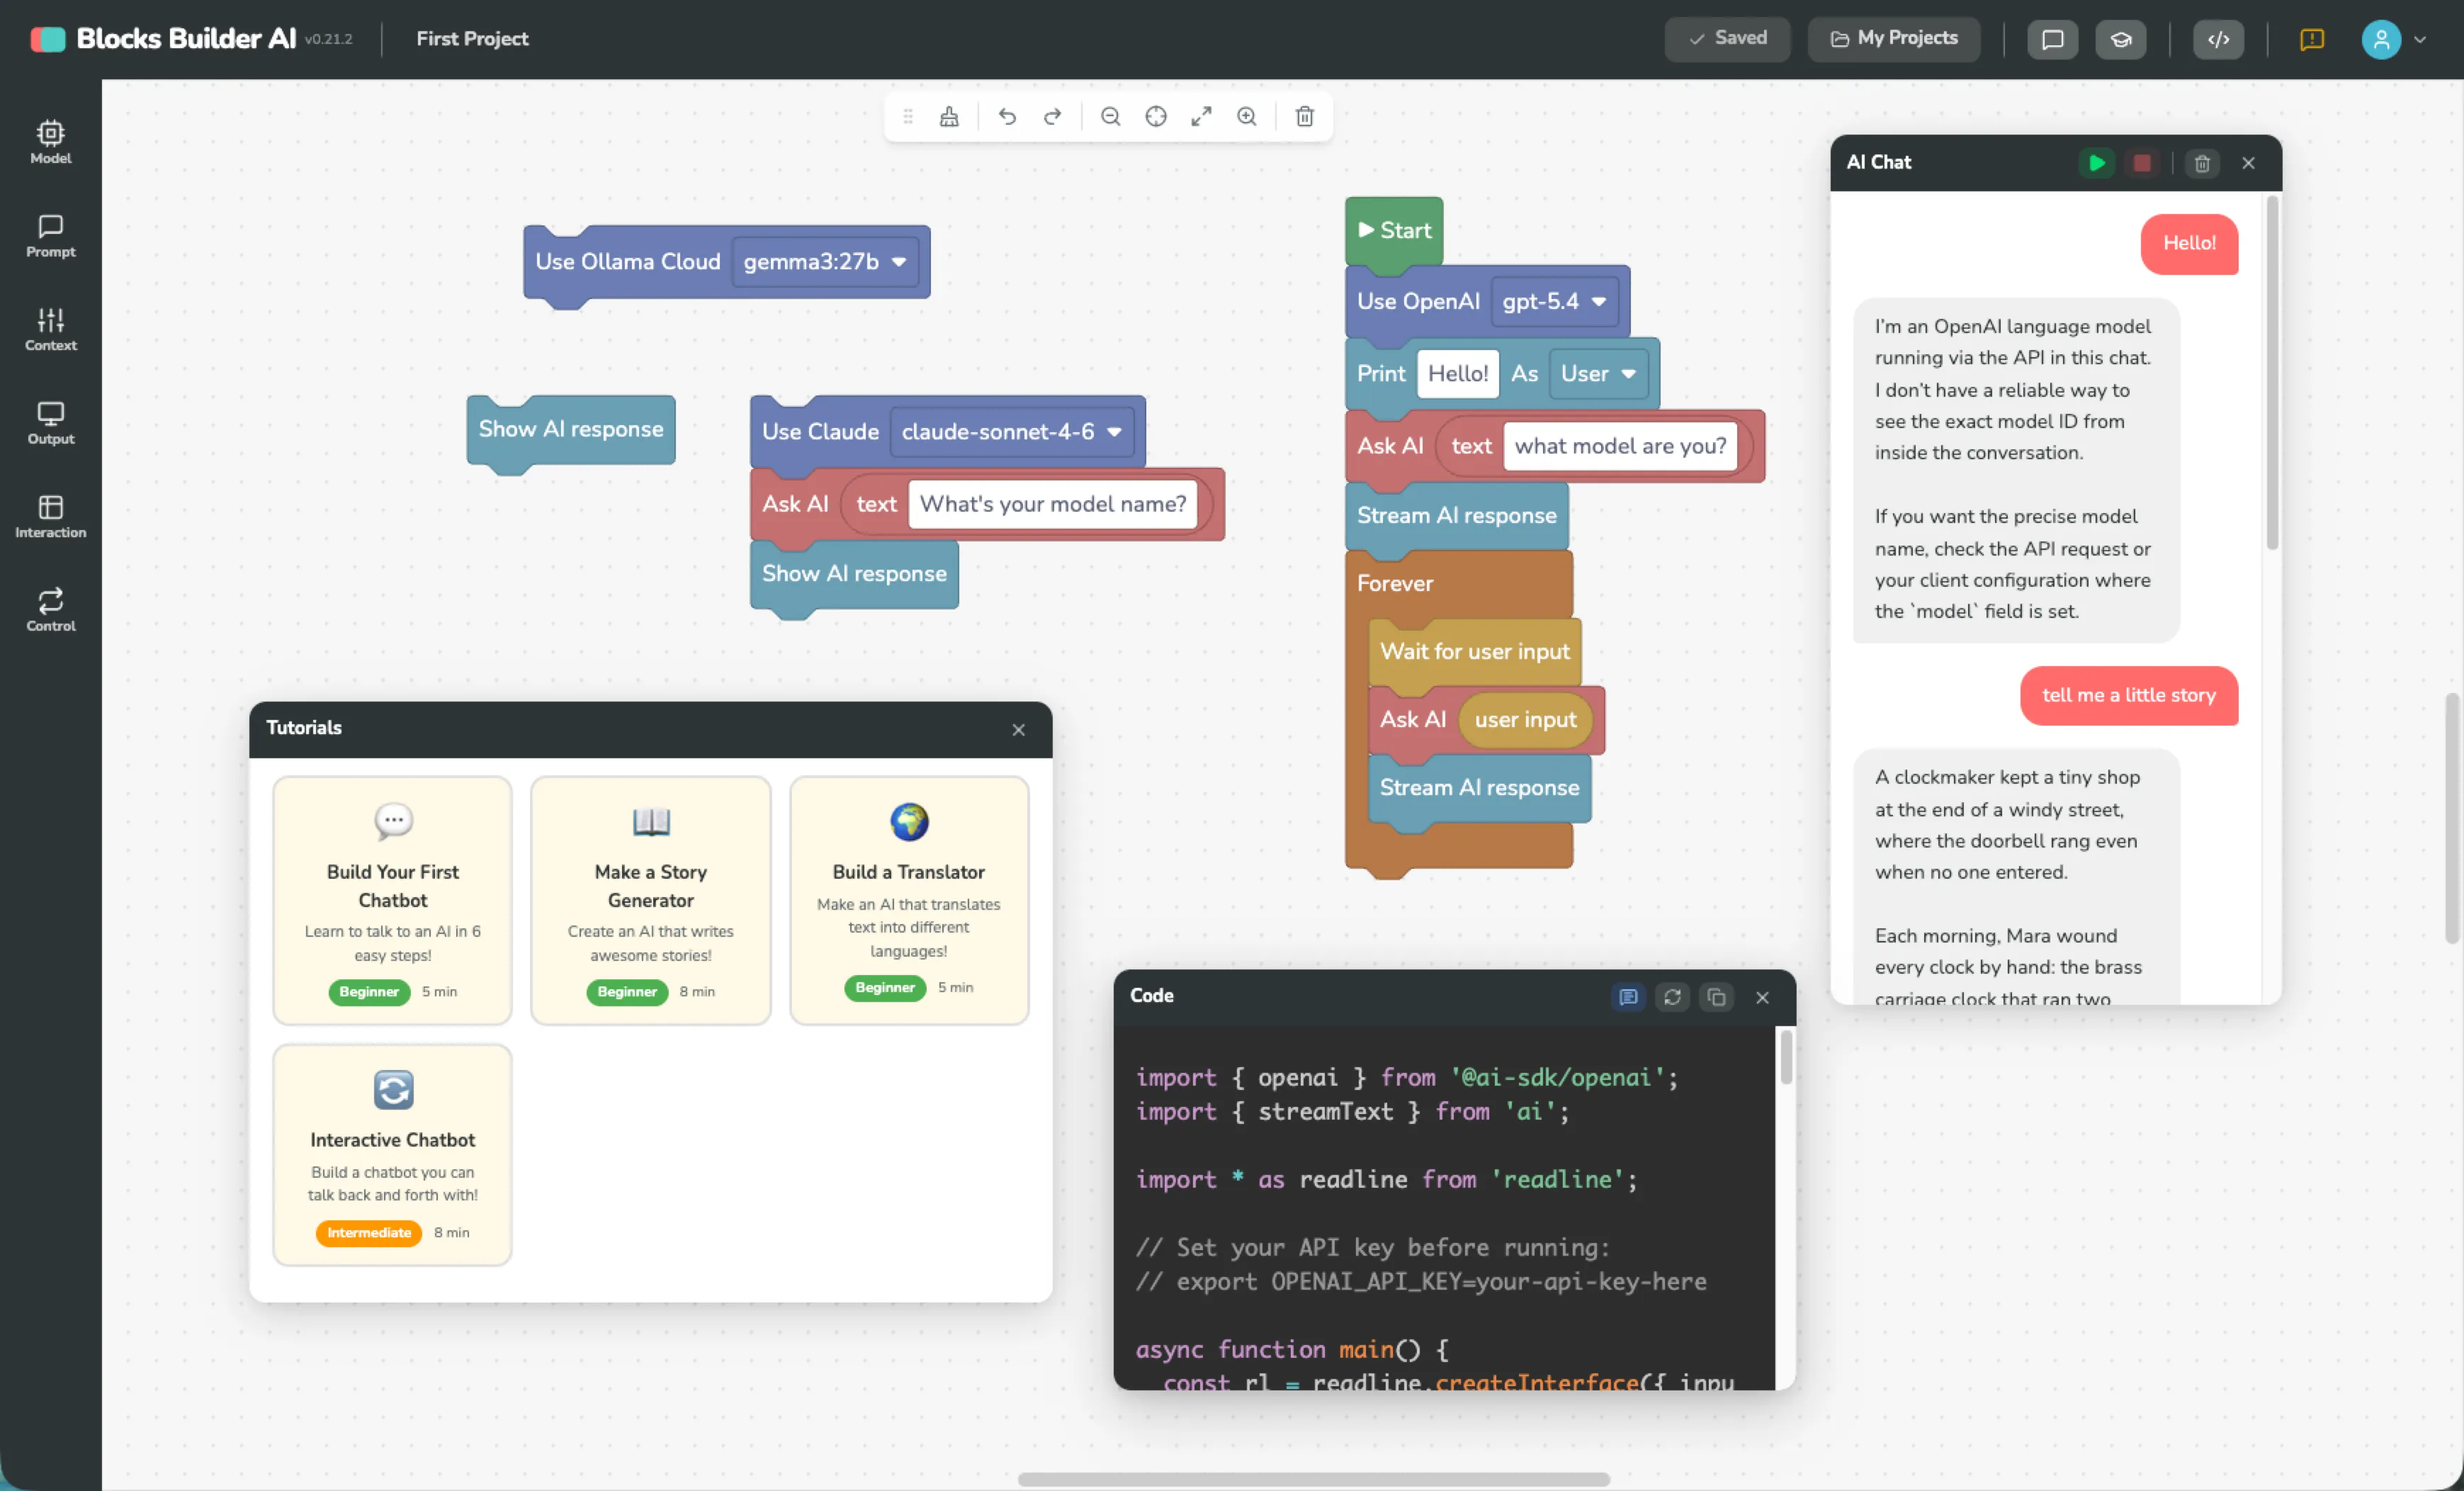
Task: Open the Control blocks category
Action: pyautogui.click(x=50, y=608)
